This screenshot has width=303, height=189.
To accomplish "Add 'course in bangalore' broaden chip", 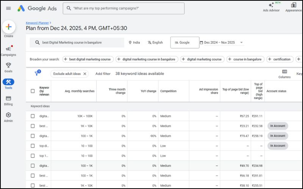I will tap(245, 59).
